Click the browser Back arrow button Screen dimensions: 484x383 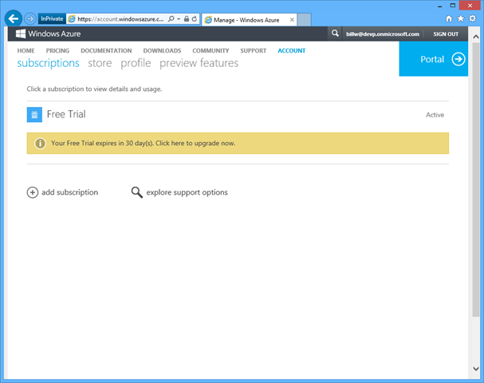click(x=14, y=18)
